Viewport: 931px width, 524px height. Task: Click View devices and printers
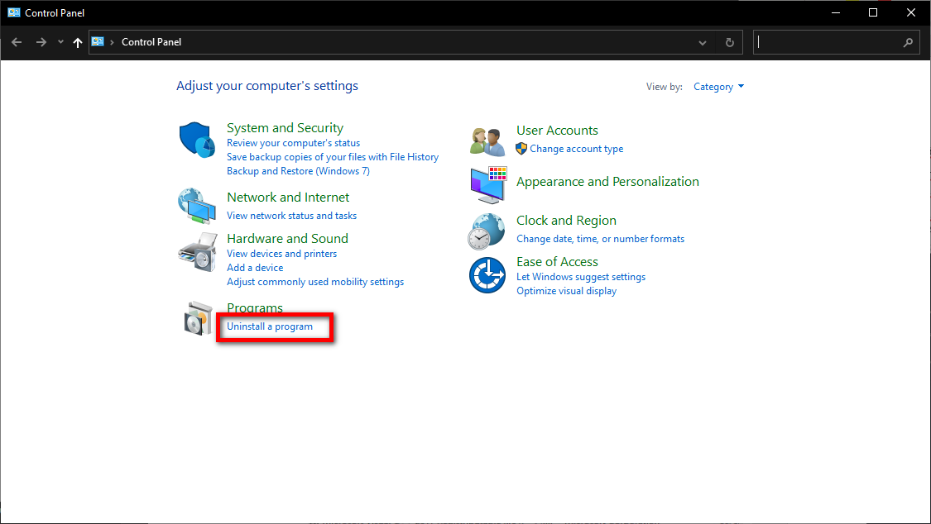[x=281, y=254]
